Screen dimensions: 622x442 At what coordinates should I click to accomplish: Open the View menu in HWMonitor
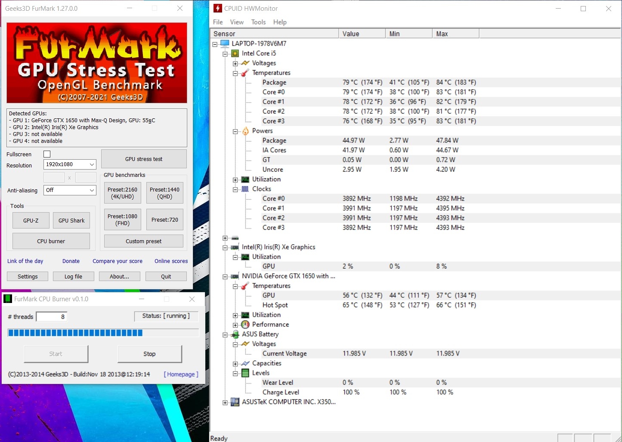point(237,22)
